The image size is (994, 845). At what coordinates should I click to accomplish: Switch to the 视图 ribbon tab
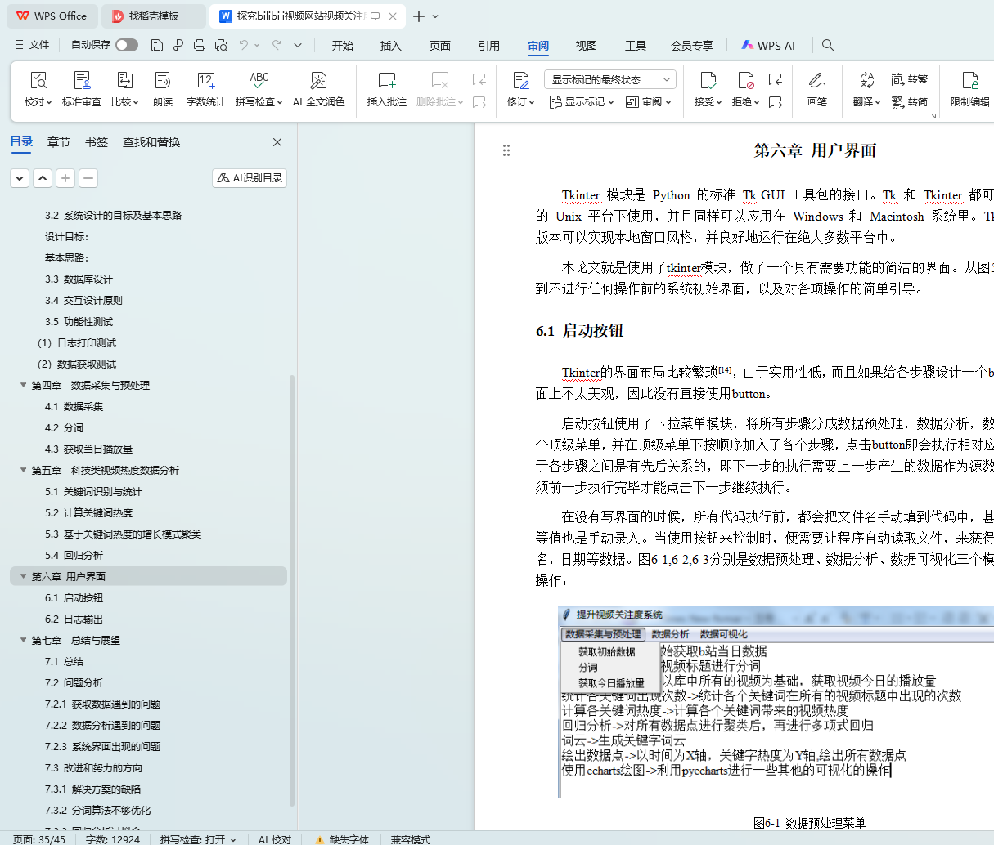(x=586, y=46)
